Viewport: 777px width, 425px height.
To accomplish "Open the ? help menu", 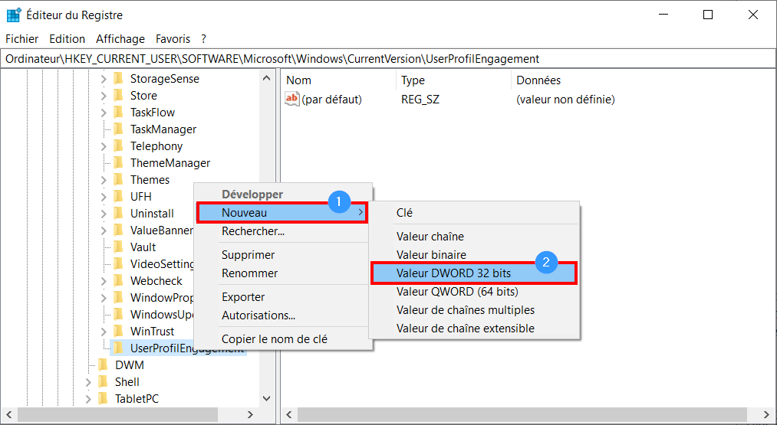I will (x=204, y=38).
